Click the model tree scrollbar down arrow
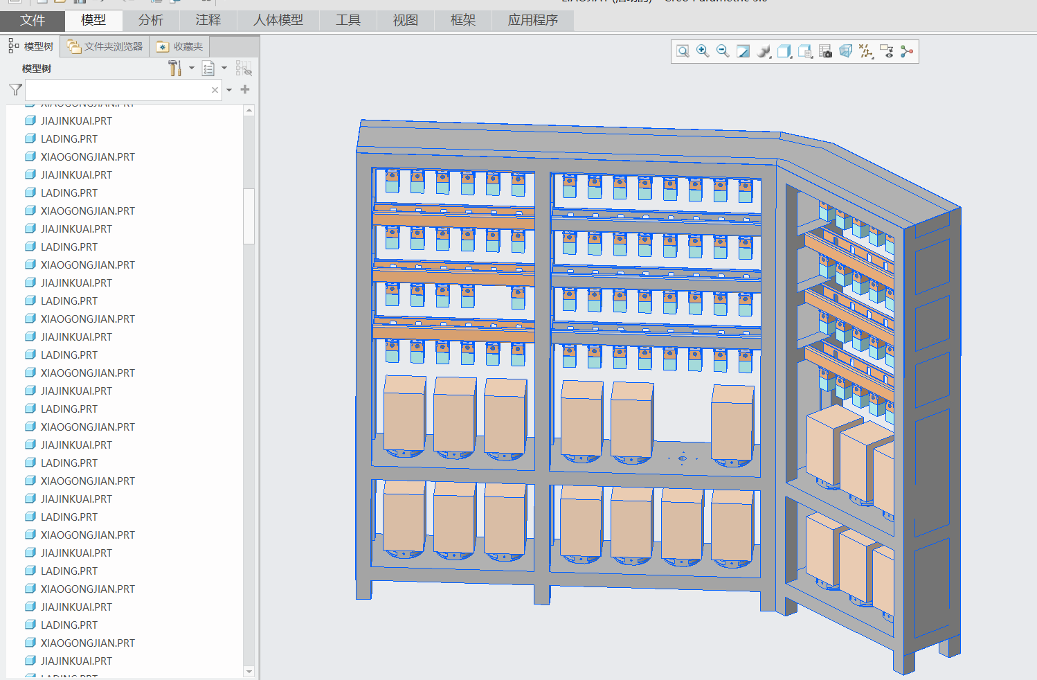The width and height of the screenshot is (1037, 680). tap(249, 672)
